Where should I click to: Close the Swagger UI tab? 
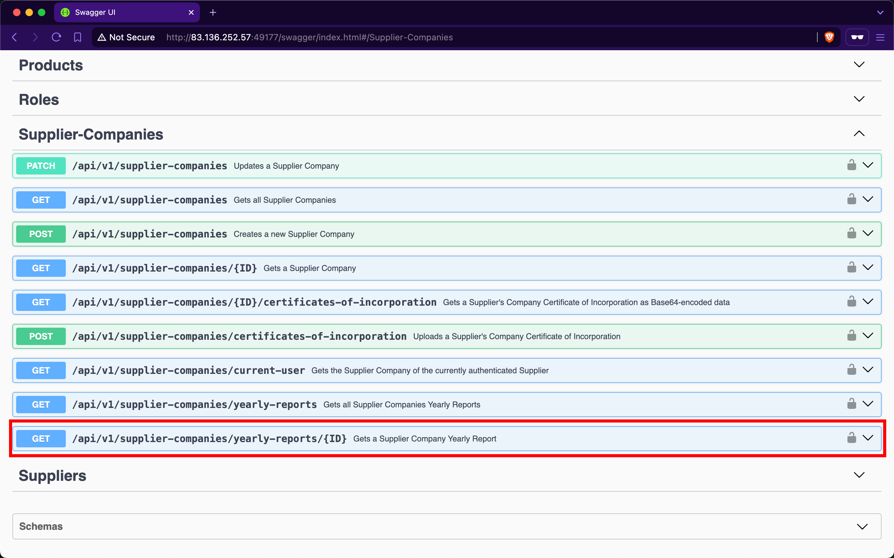pyautogui.click(x=191, y=12)
